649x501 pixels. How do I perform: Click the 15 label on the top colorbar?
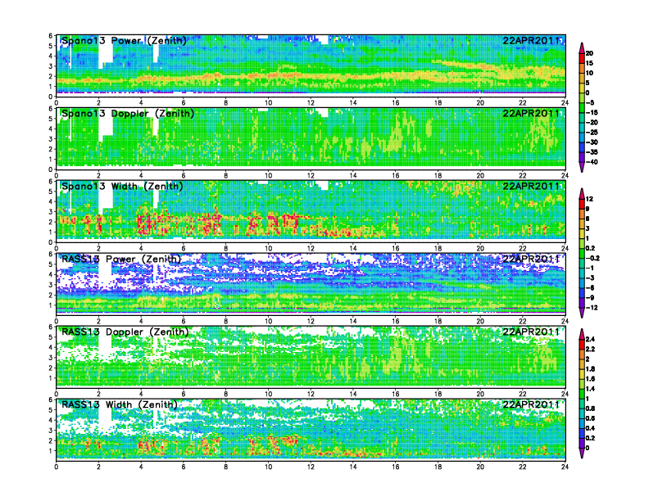(589, 63)
